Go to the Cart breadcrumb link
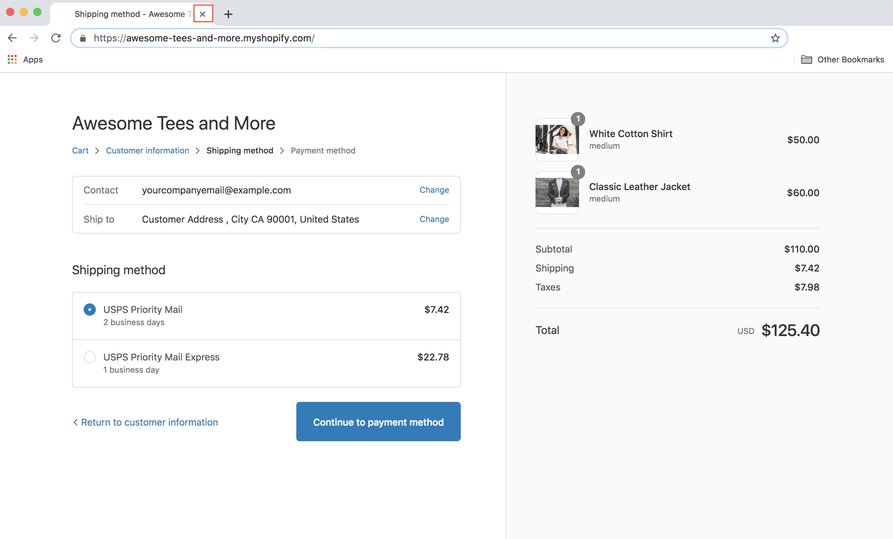This screenshot has height=539, width=893. (x=80, y=151)
